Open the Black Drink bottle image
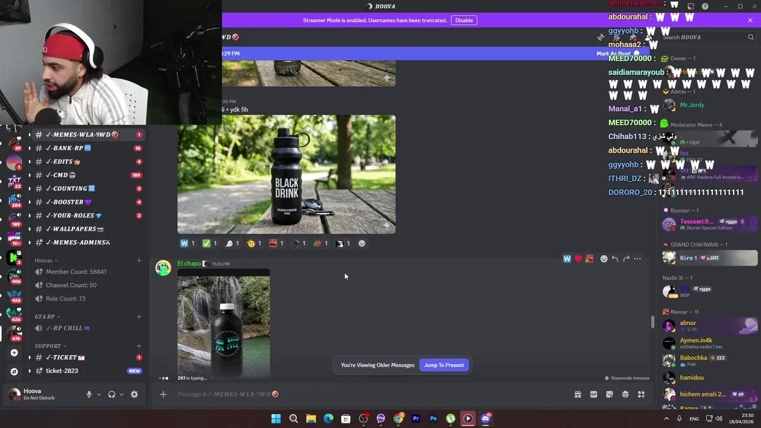Screen dimensions: 761x428 [x=287, y=174]
